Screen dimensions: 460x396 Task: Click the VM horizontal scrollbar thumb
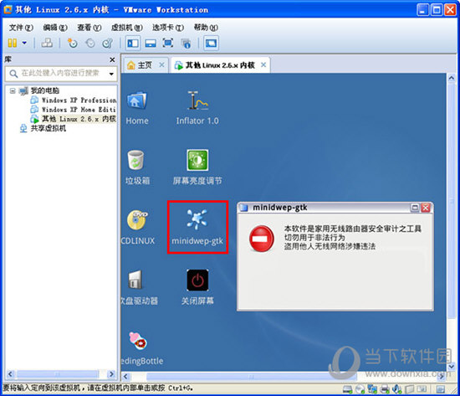(x=251, y=376)
